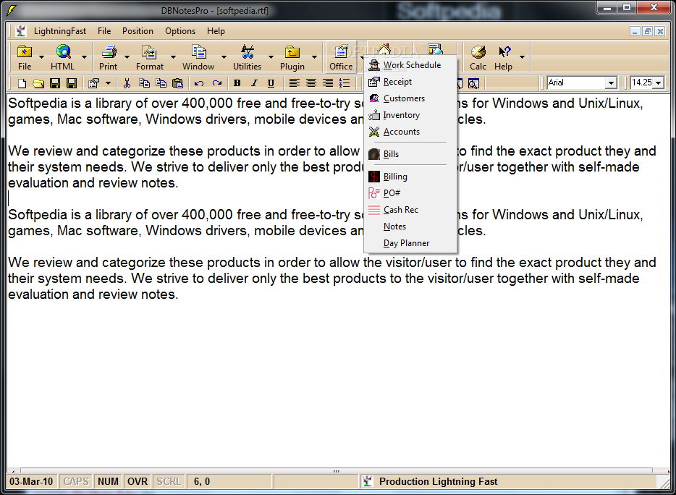Viewport: 676px width, 495px height.
Task: Select Billing menu entry
Action: point(410,177)
